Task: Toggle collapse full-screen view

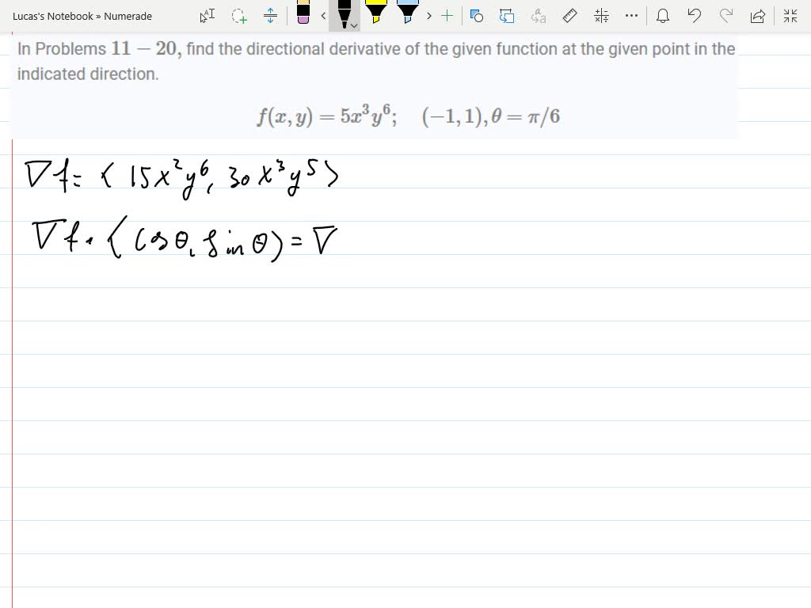Action: (789, 15)
